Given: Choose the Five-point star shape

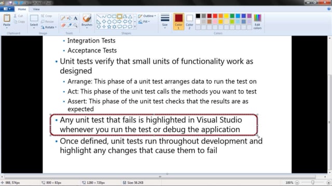Looking at the screenshot, I should (109, 26).
